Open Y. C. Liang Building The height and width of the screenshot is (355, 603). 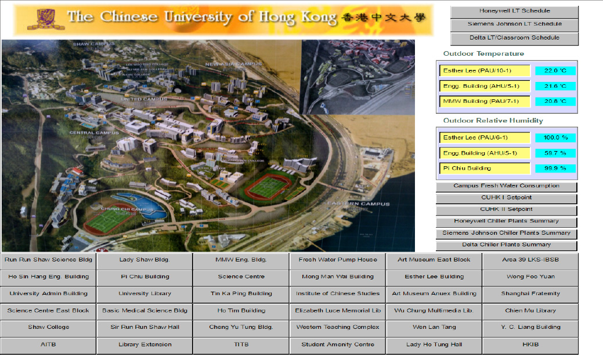click(x=530, y=328)
